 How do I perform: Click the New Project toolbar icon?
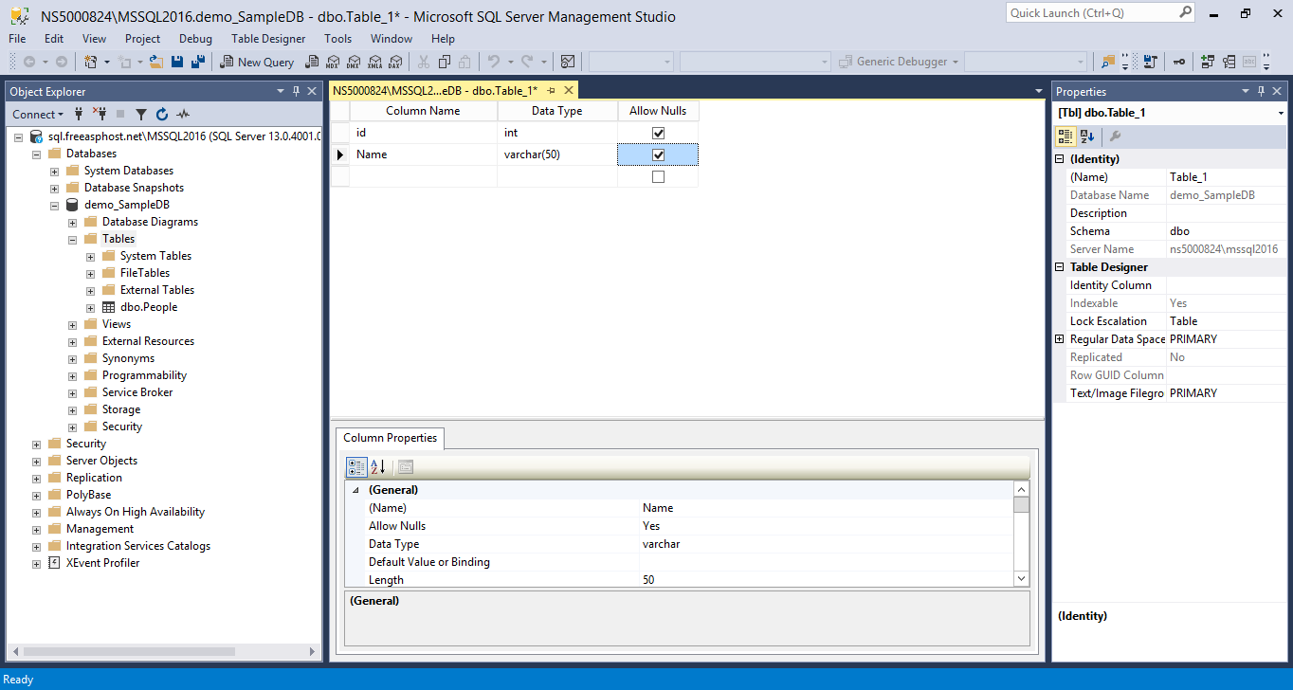pos(90,62)
